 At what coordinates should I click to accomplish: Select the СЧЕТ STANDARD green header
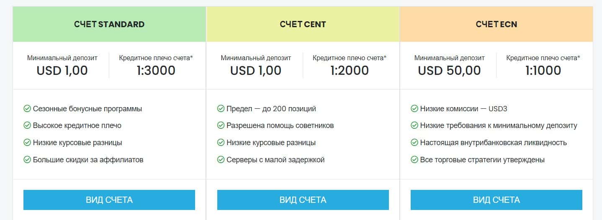pos(109,24)
